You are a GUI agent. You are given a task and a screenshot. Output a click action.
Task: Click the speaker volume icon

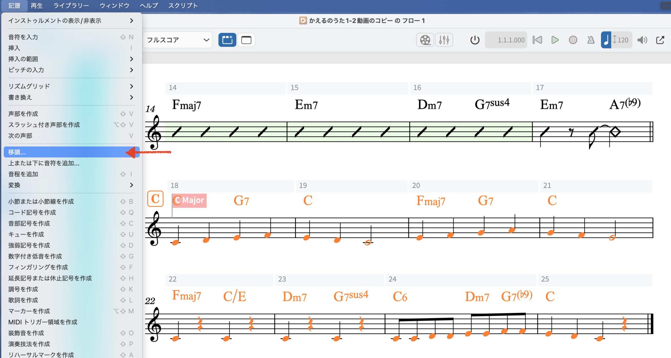pos(642,40)
